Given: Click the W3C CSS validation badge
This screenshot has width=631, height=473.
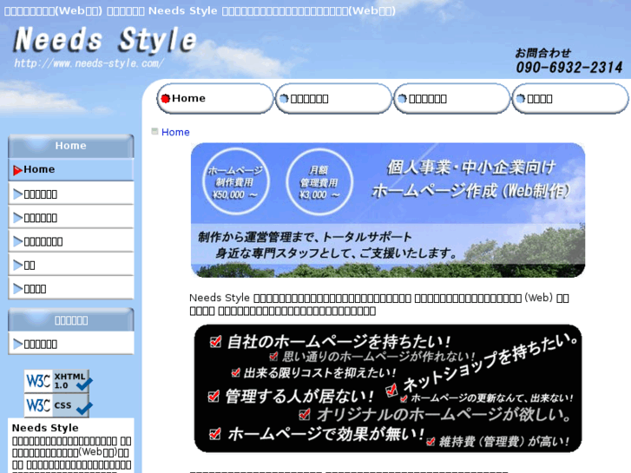Looking at the screenshot, I should [x=58, y=405].
